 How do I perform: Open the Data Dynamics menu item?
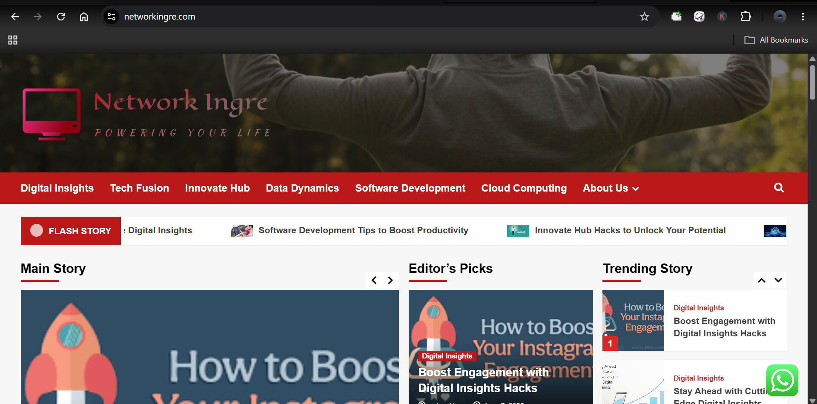point(303,188)
